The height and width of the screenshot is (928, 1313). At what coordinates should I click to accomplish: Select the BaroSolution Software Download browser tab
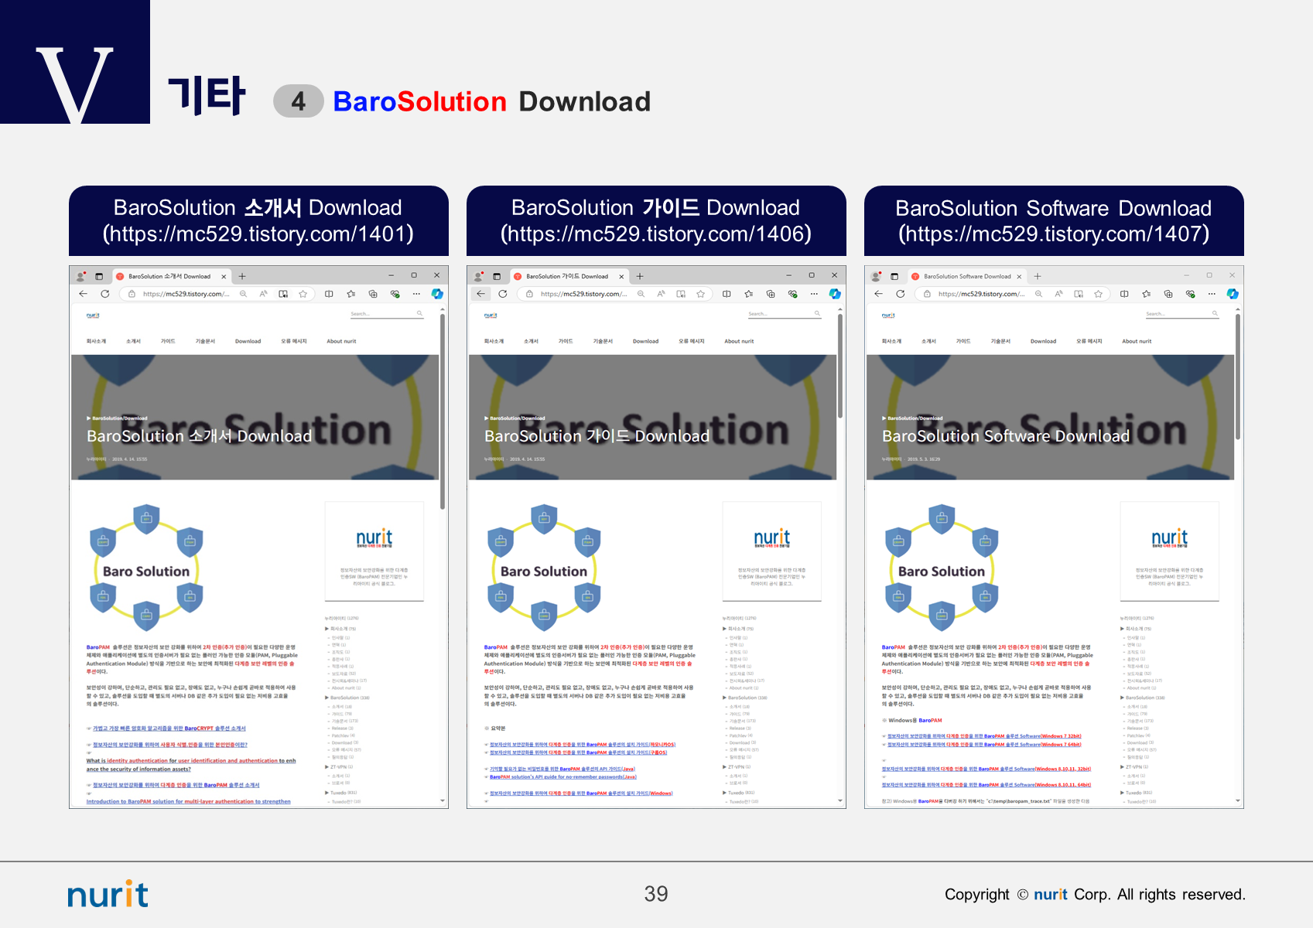pos(967,276)
